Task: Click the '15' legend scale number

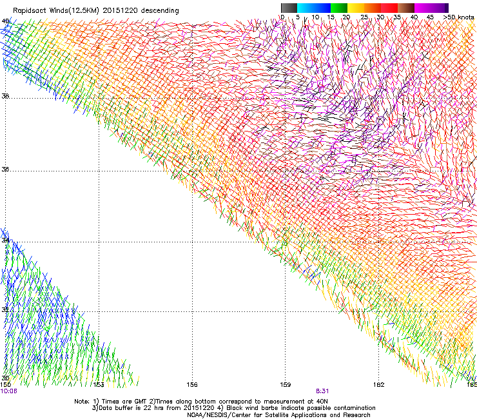Action: point(331,17)
